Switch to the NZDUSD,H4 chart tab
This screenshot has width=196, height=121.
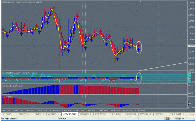pyautogui.click(x=146, y=114)
